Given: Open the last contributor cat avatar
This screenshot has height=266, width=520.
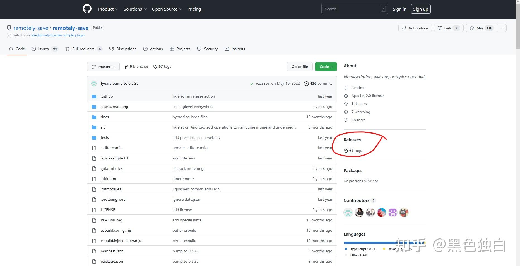Looking at the screenshot, I should point(404,212).
